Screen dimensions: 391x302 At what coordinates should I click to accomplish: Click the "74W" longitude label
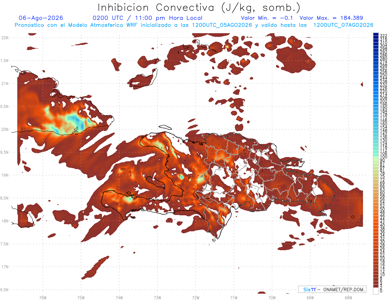[x=119, y=297]
